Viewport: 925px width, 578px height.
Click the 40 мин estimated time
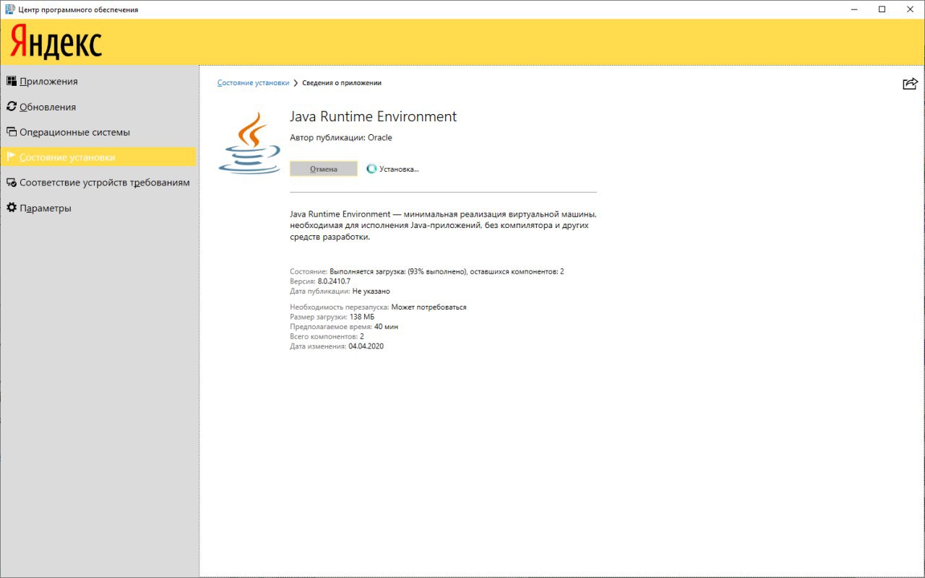[x=386, y=327]
